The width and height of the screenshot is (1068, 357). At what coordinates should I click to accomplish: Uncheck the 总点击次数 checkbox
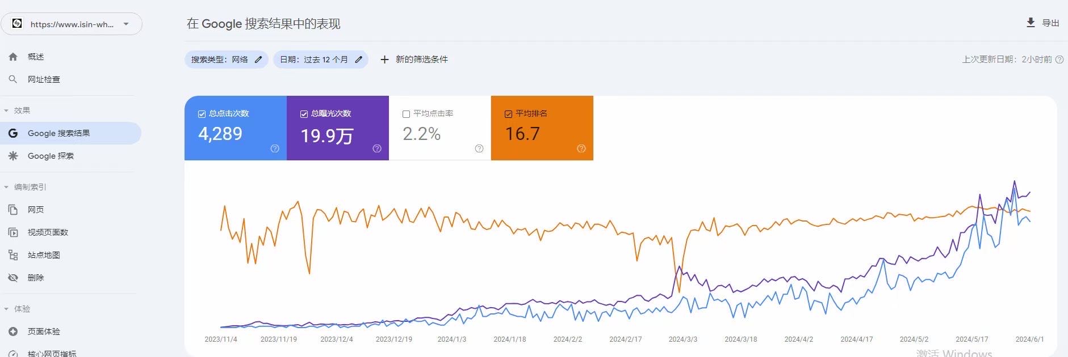pos(202,114)
